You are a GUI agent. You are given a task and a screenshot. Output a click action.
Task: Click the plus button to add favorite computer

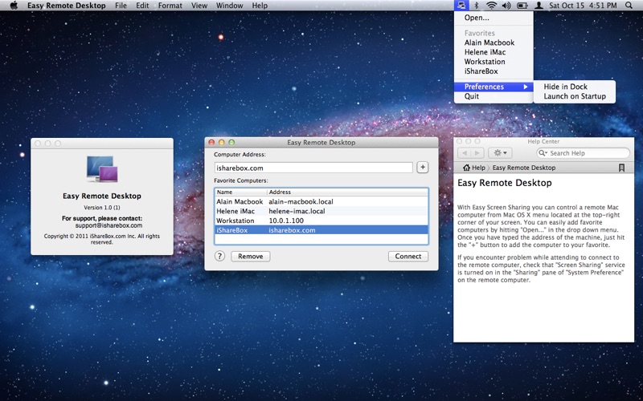[x=423, y=168]
